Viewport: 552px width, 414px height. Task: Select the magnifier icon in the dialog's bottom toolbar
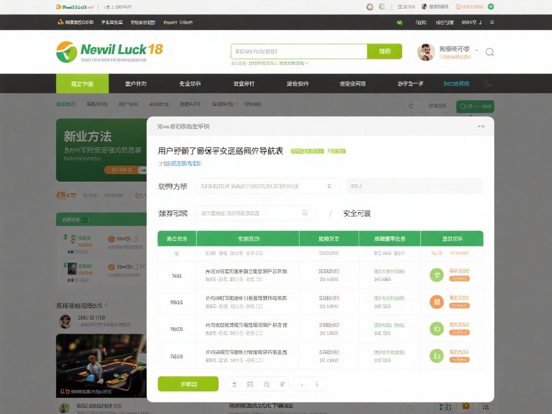tap(267, 384)
